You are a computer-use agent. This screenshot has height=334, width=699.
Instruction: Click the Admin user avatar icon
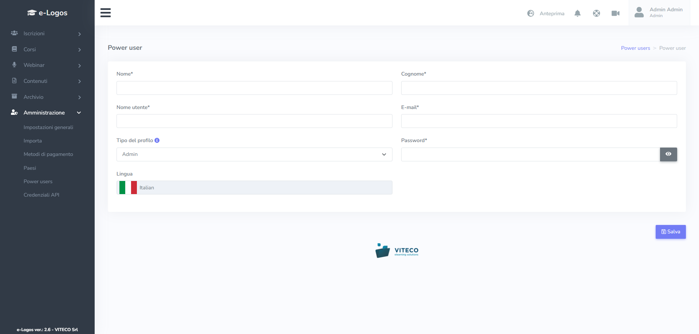pos(639,13)
